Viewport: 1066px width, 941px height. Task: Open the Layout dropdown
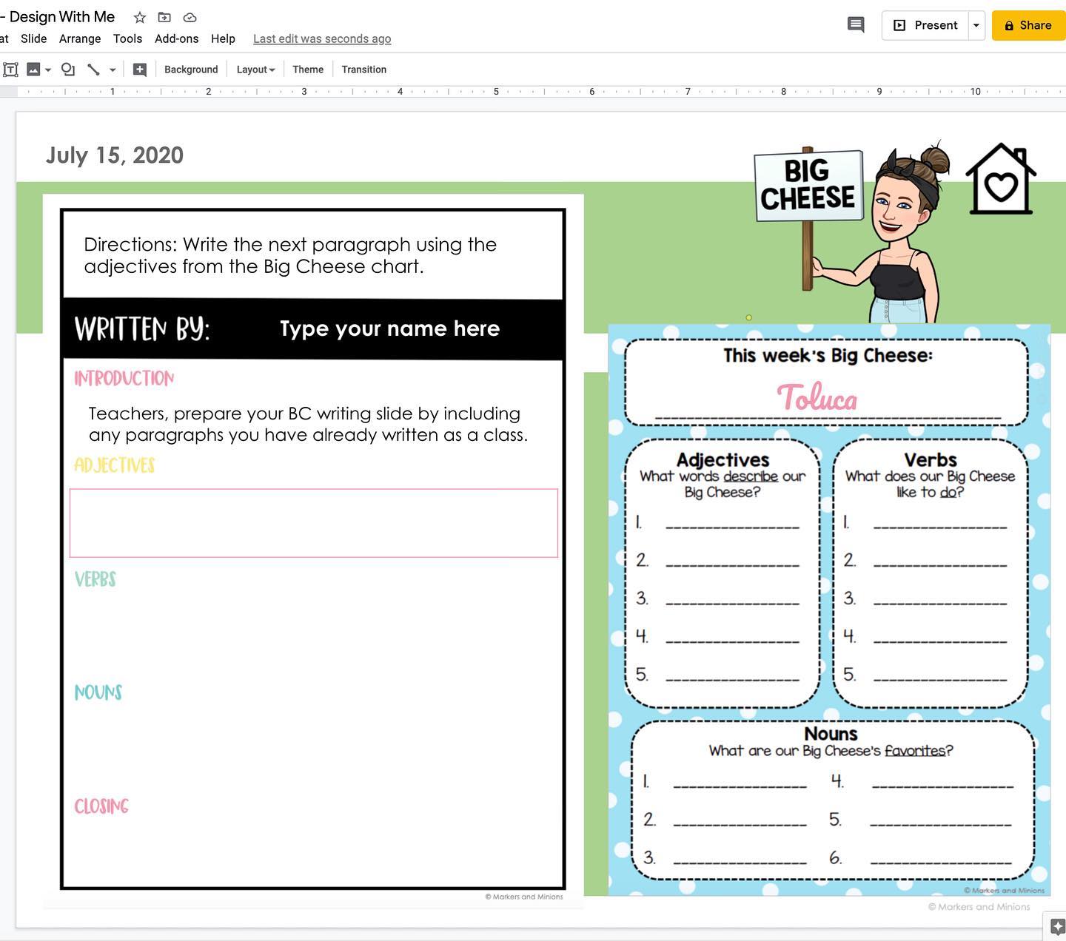255,70
